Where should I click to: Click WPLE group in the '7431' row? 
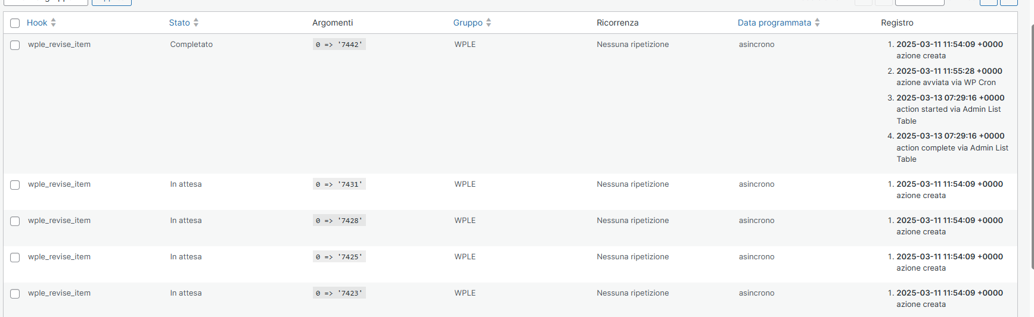point(465,184)
